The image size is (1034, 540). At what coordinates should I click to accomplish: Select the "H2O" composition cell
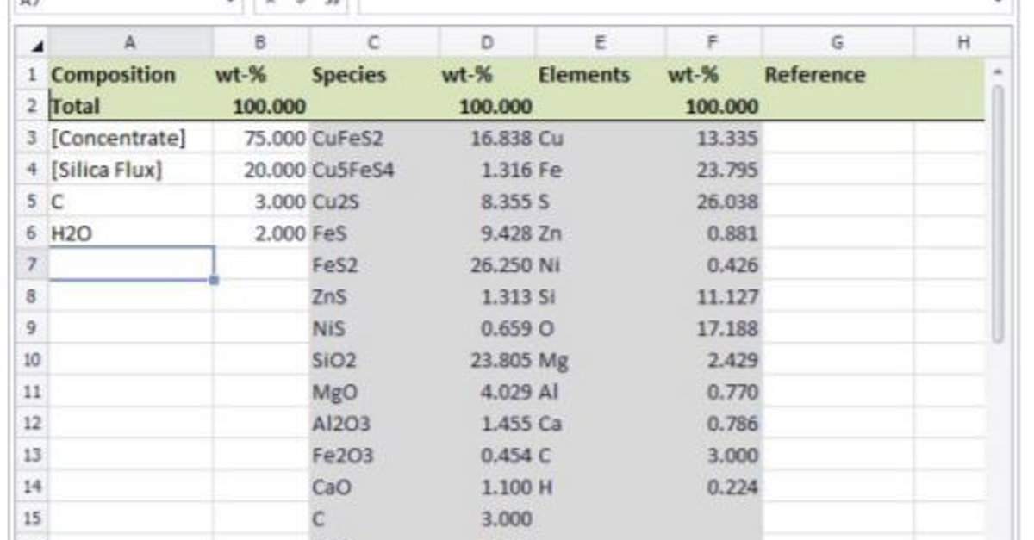[131, 233]
